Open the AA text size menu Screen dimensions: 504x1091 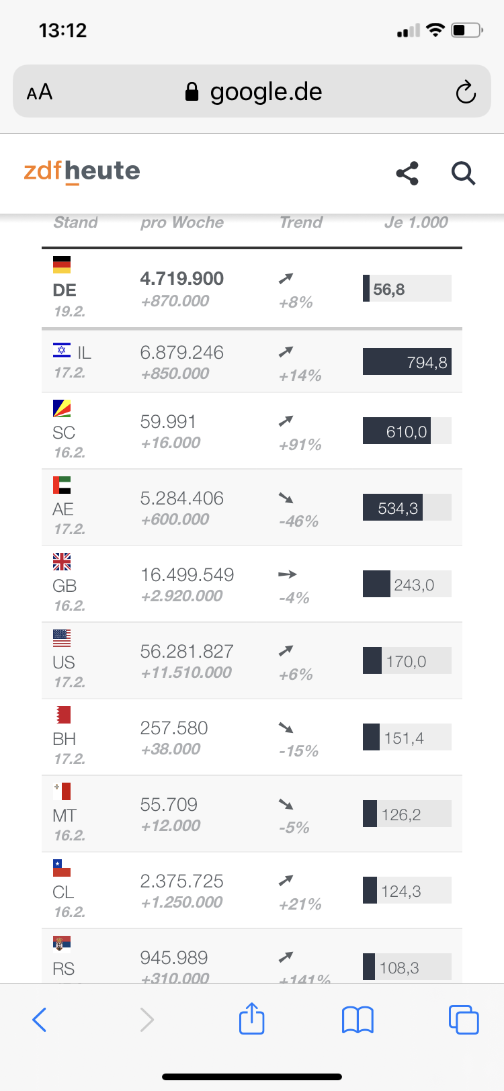point(40,92)
